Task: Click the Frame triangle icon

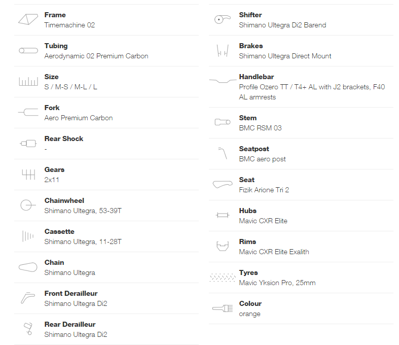Action: click(x=28, y=19)
